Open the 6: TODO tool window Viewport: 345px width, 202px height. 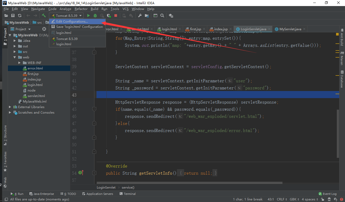68,194
